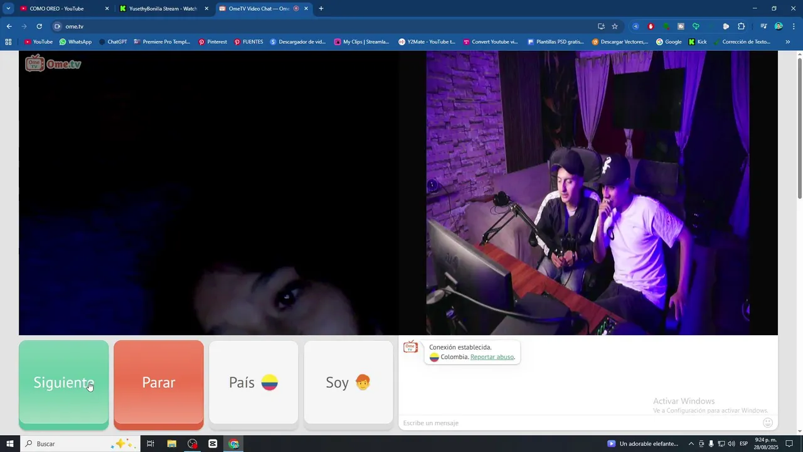
Task: Open the Google bookmark
Action: [x=669, y=42]
